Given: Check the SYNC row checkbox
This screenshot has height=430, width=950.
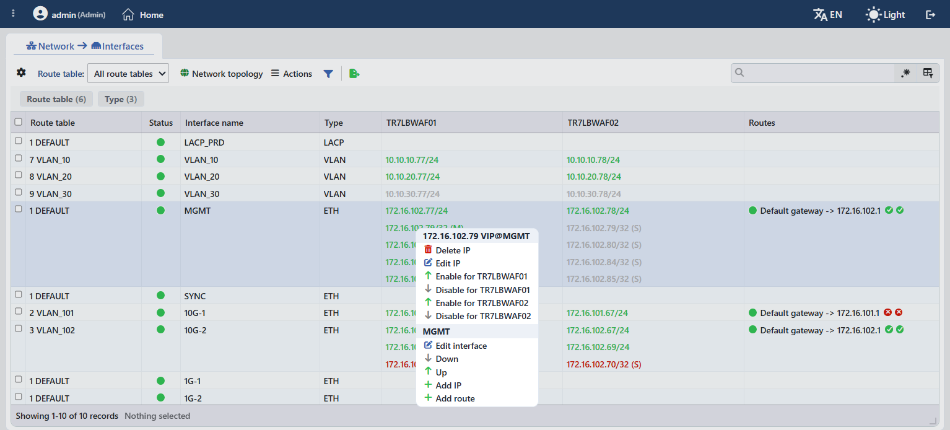Looking at the screenshot, I should coord(18,294).
